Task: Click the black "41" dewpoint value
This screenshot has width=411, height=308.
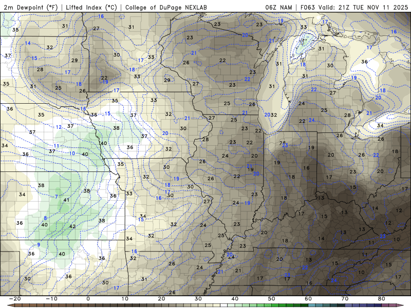Action: [66, 200]
